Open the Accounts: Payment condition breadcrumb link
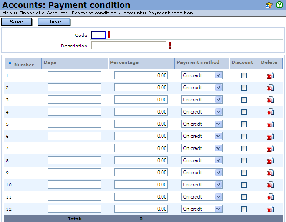 [82, 13]
